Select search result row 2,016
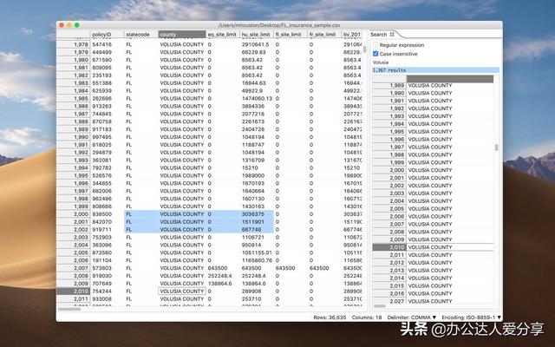The image size is (555, 347). 433,293
